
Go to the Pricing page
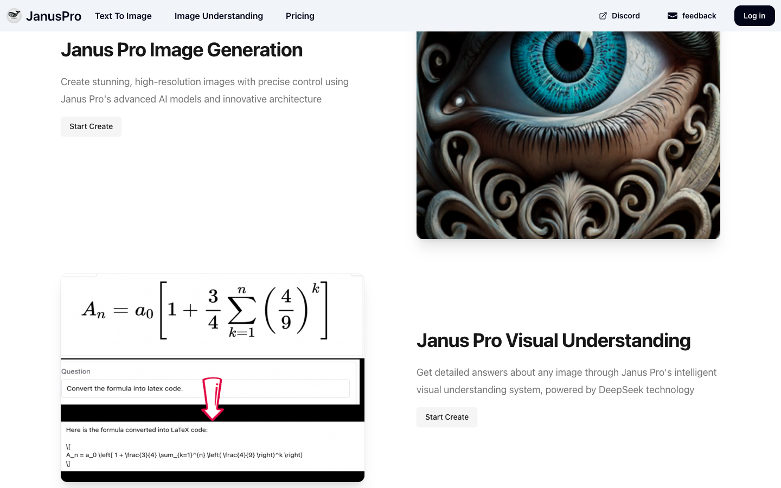coord(300,16)
